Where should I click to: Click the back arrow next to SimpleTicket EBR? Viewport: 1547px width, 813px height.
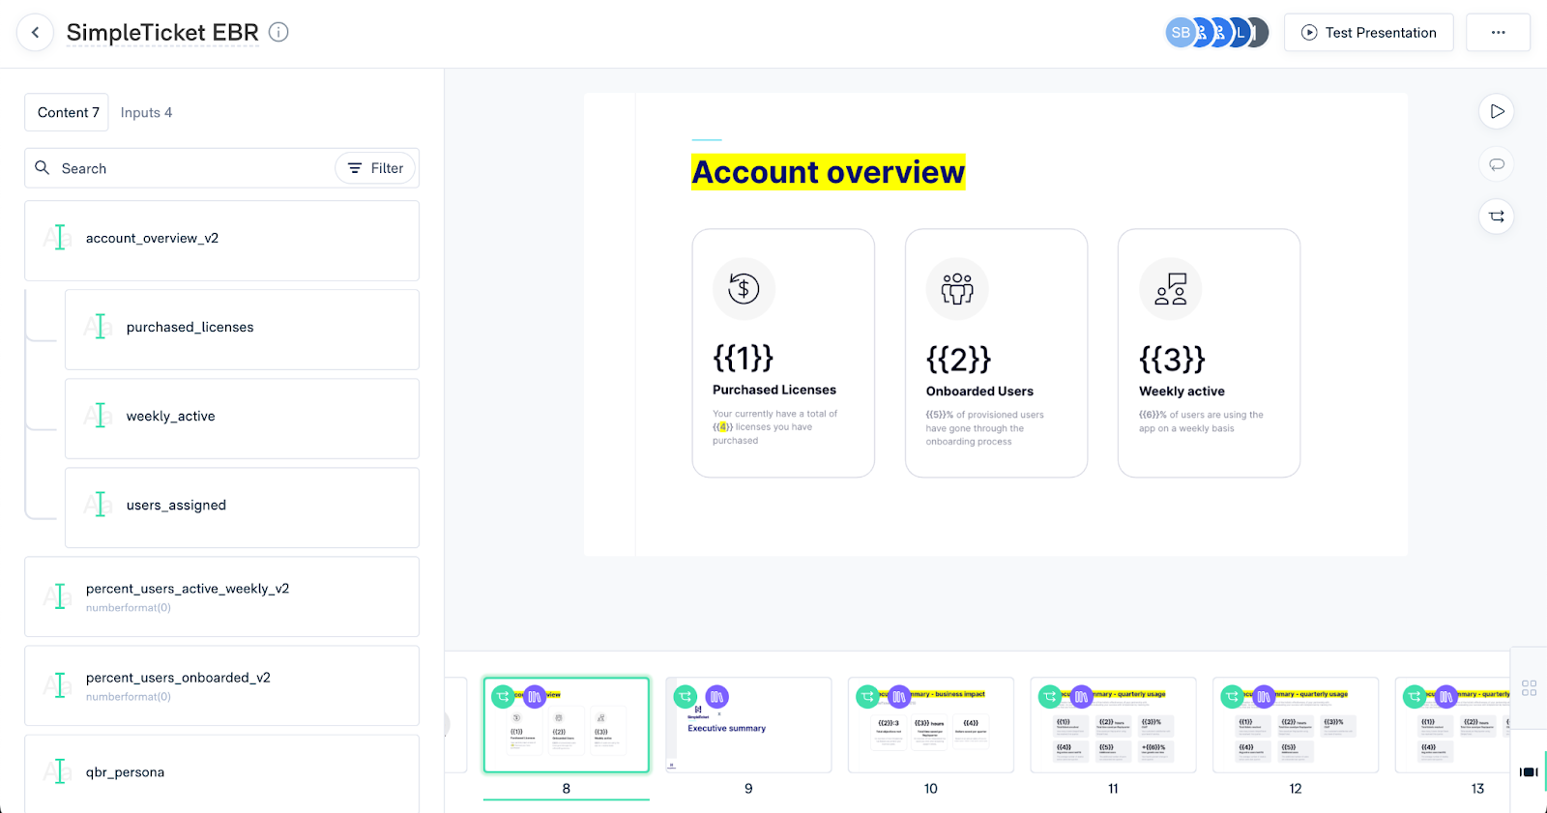(x=36, y=33)
